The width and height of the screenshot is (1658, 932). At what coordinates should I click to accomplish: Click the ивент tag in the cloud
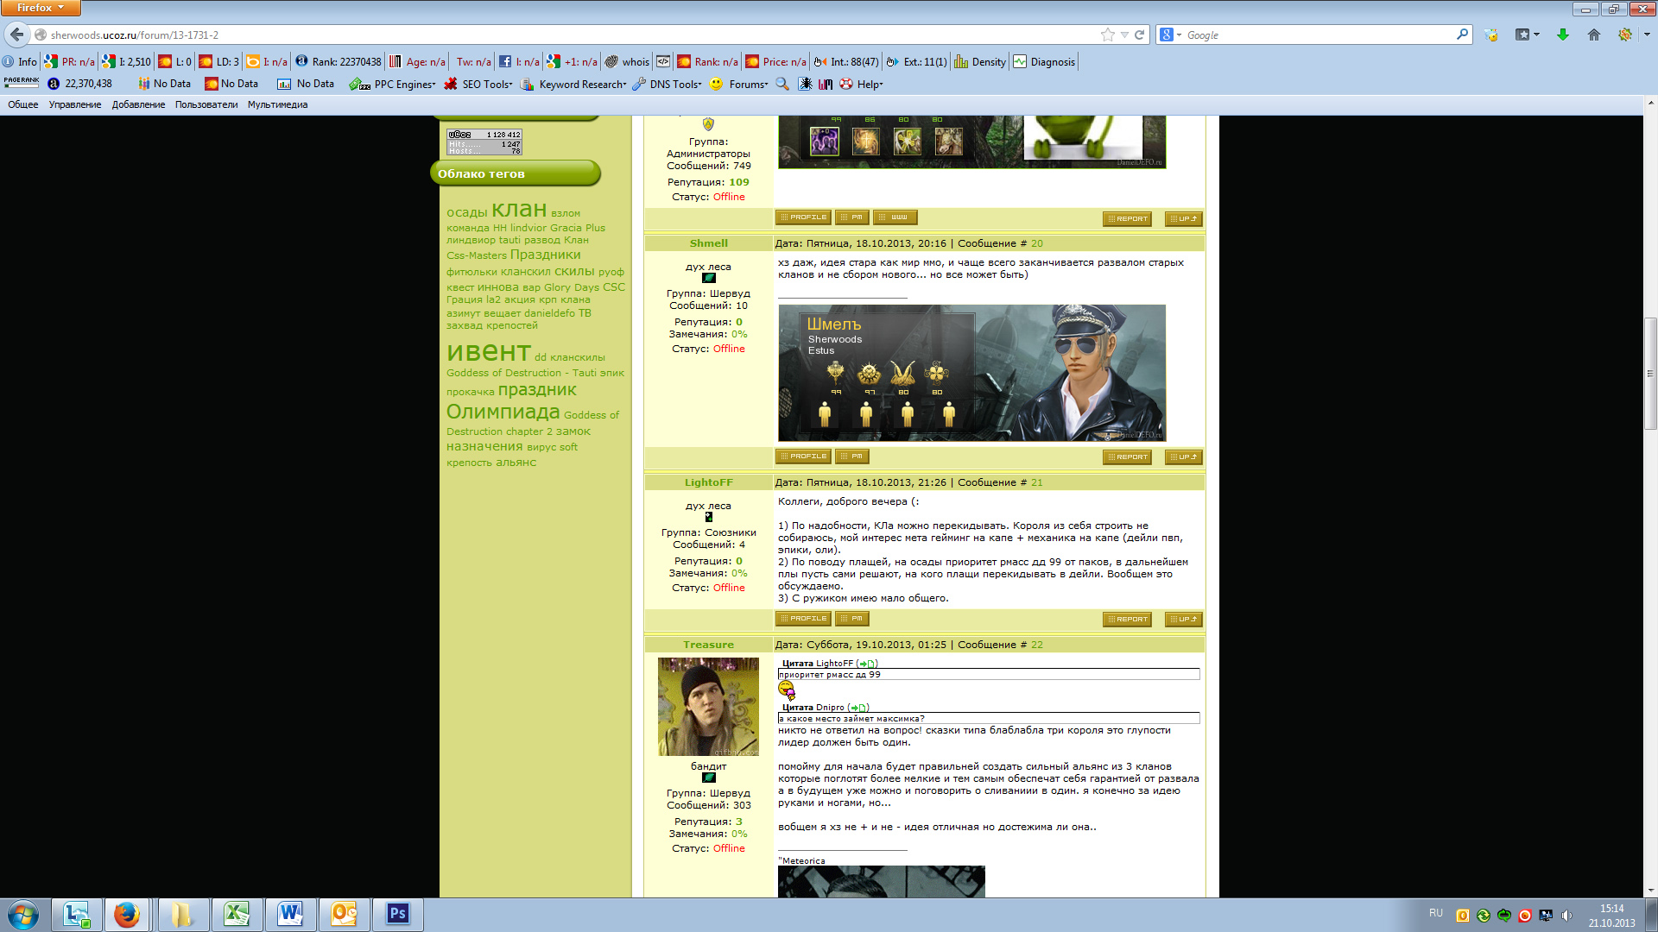coord(488,352)
